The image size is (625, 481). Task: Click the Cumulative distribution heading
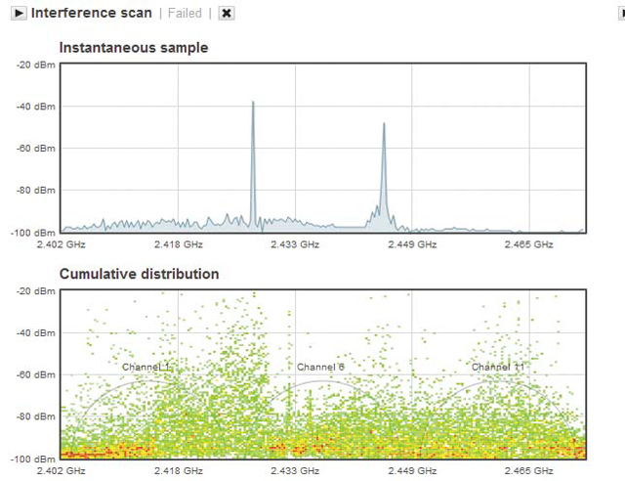click(139, 274)
